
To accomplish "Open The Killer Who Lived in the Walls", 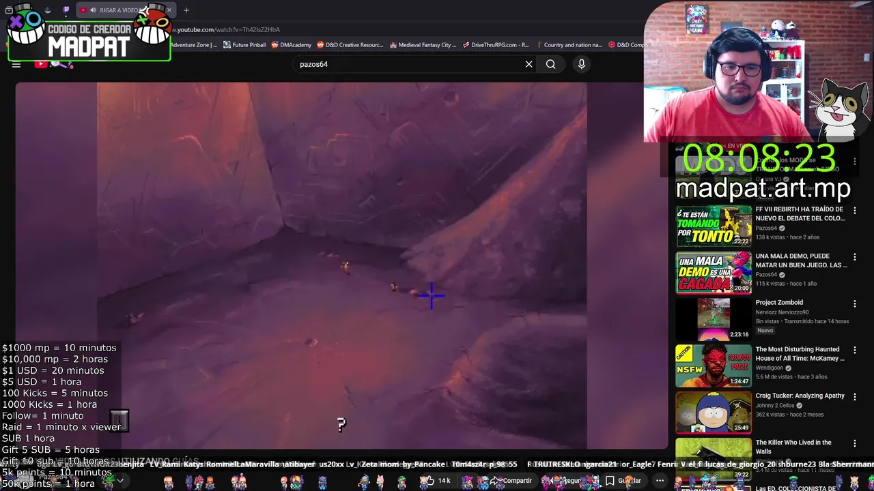I will 793,447.
